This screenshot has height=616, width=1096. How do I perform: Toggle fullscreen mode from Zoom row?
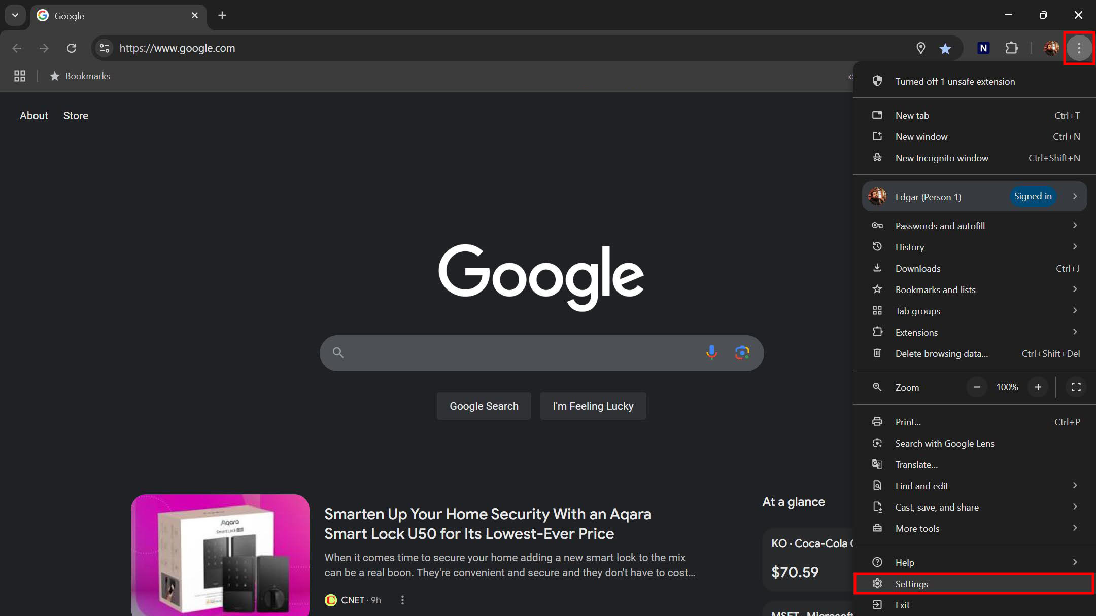pos(1076,387)
